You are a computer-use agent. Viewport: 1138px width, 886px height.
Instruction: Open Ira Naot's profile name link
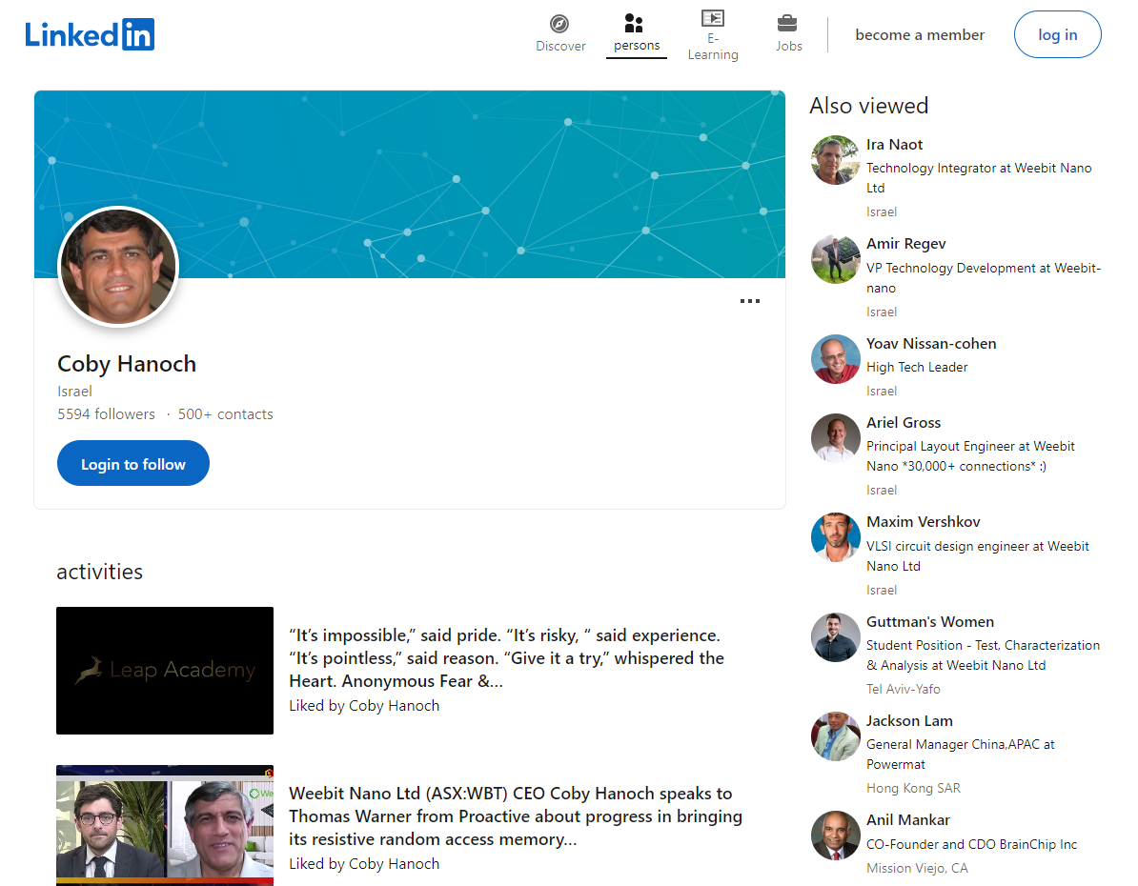tap(894, 145)
